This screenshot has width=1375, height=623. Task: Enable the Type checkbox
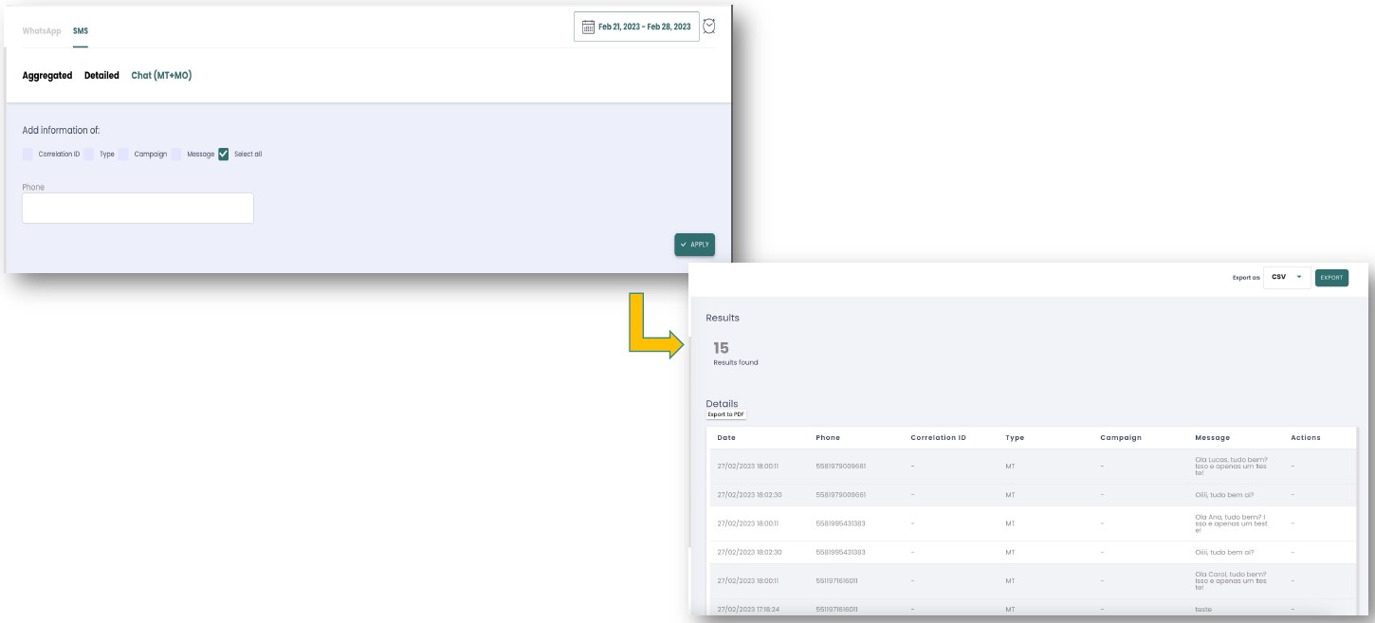89,154
